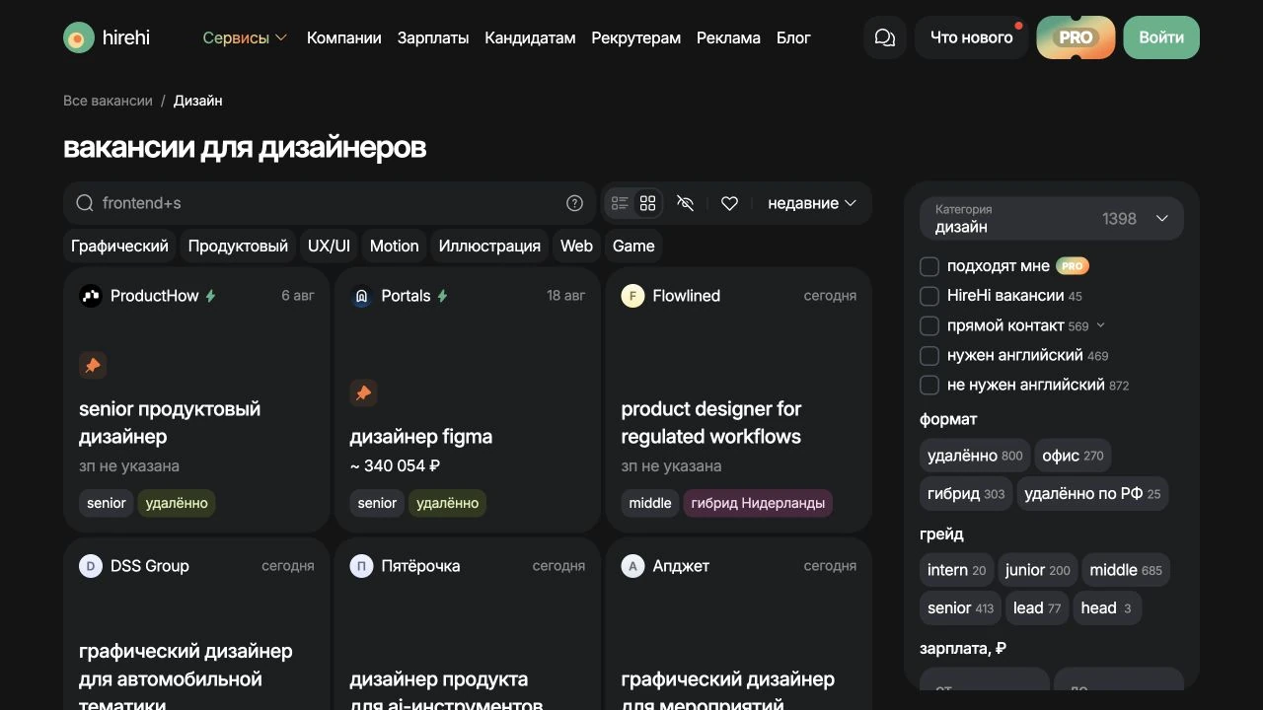Click the PRO subscription button

[1076, 37]
